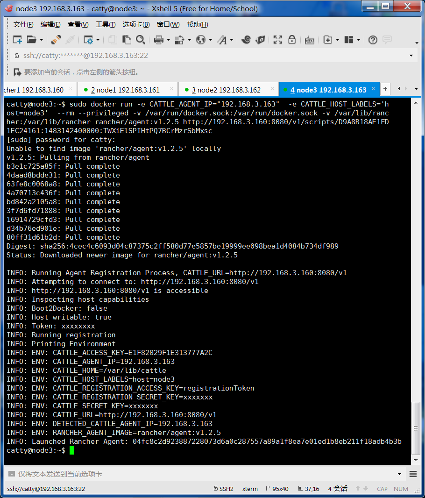Click the plus button to add tab
The image size is (425, 498).
coord(385,89)
